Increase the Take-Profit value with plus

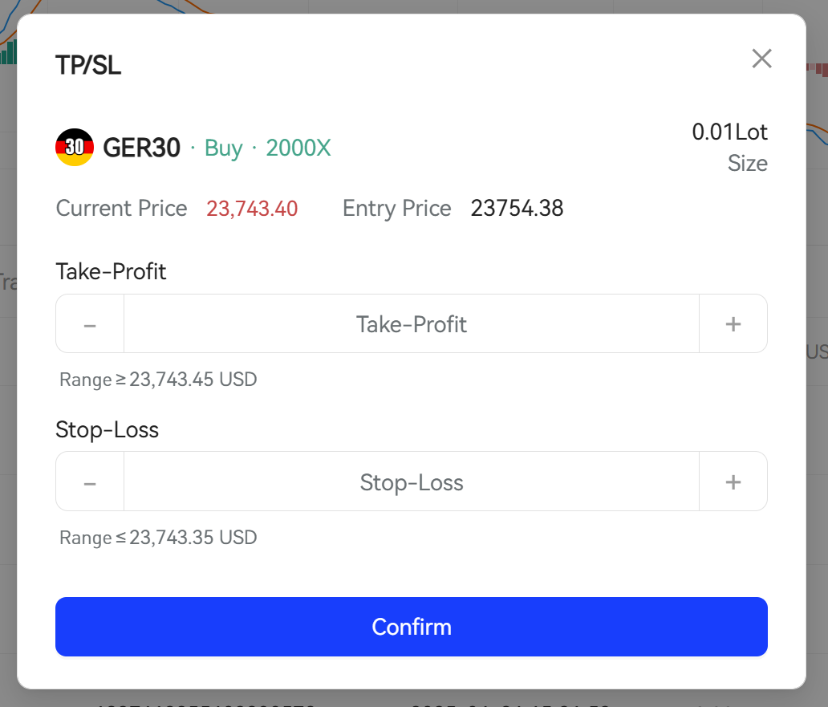pyautogui.click(x=733, y=323)
